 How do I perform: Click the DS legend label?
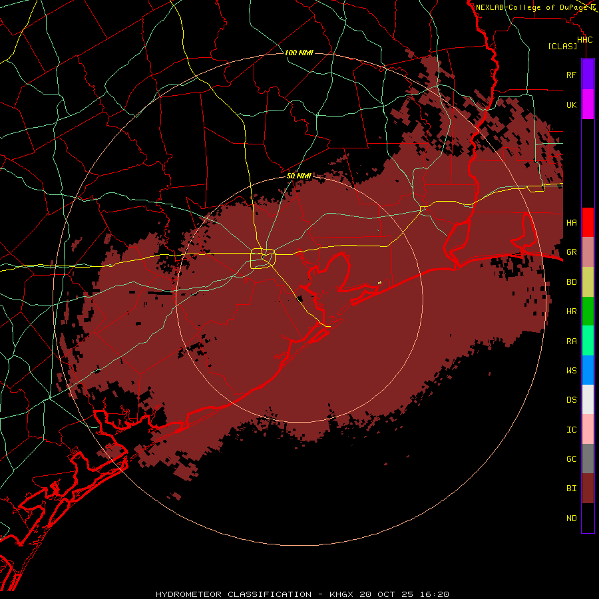click(571, 400)
